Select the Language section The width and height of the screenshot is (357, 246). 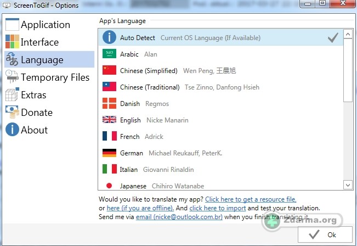point(49,59)
